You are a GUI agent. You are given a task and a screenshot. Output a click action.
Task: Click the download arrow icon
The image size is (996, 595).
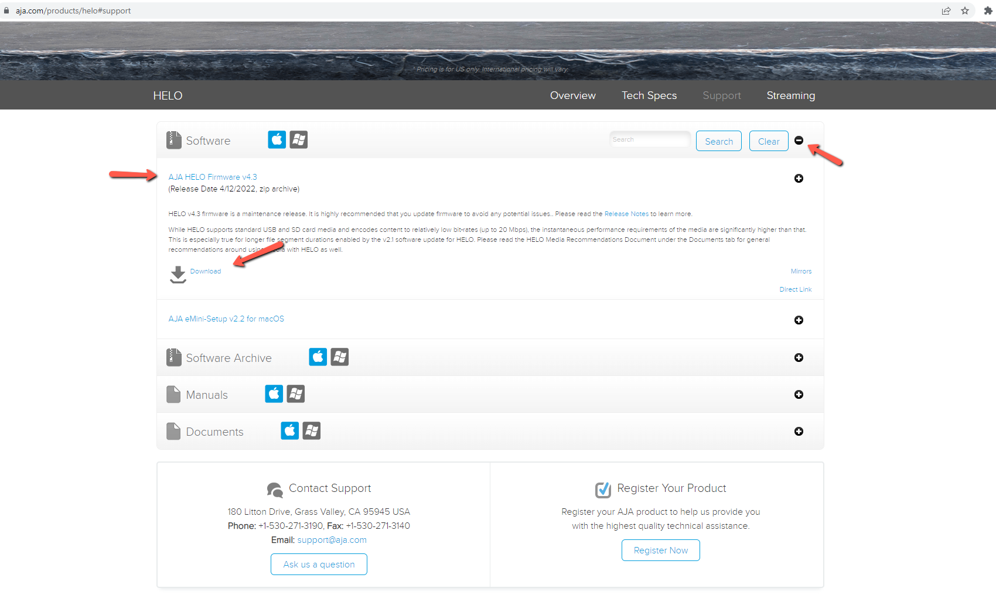click(x=178, y=275)
